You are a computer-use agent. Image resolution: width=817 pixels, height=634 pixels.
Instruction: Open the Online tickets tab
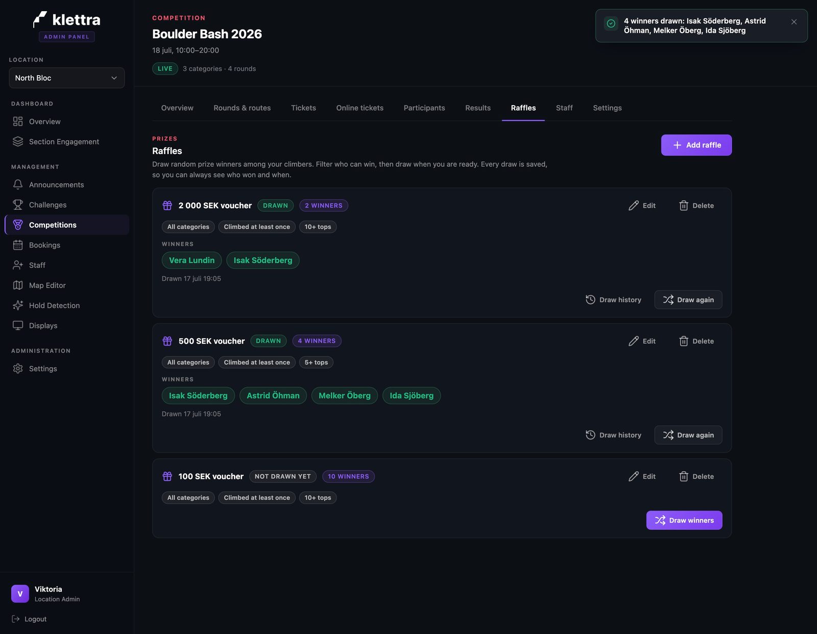click(x=359, y=108)
